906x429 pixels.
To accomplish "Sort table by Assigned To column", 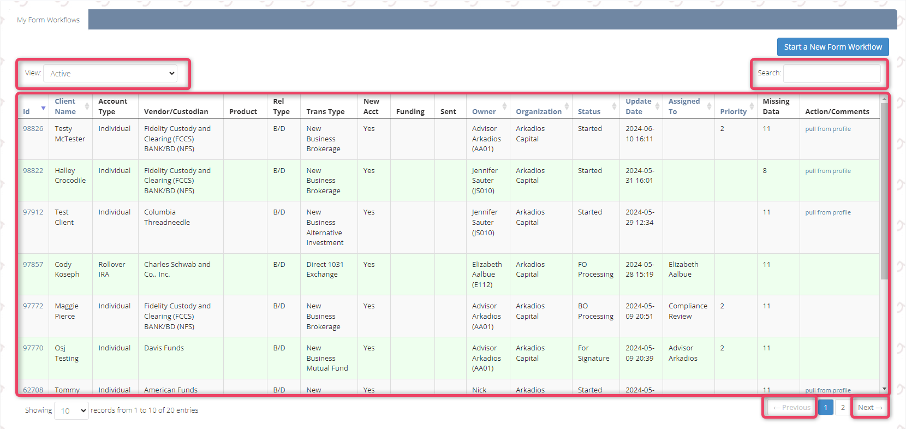I will [689, 106].
